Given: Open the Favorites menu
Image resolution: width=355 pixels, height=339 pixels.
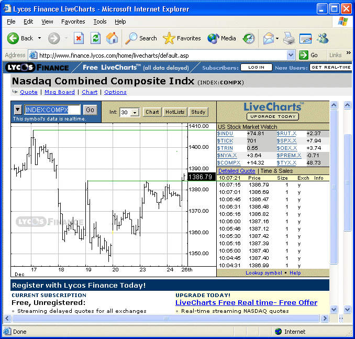Looking at the screenshot, I should tap(73, 21).
